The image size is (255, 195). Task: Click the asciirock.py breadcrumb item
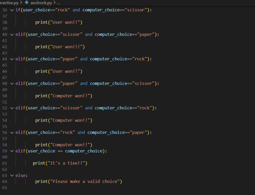(41, 3)
